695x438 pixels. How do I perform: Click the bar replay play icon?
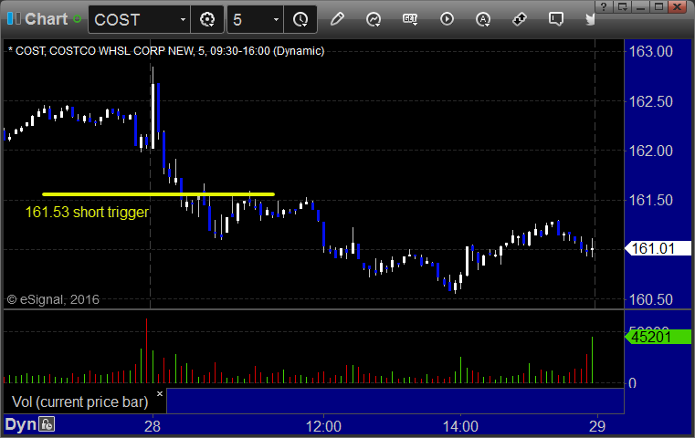(447, 19)
